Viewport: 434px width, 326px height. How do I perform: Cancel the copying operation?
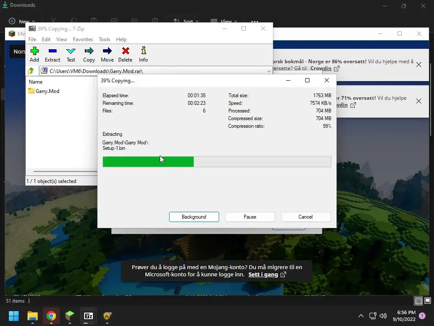tap(306, 217)
